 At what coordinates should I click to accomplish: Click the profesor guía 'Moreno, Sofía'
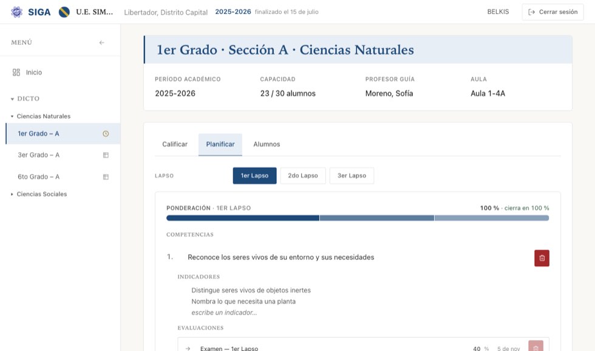[x=389, y=93]
